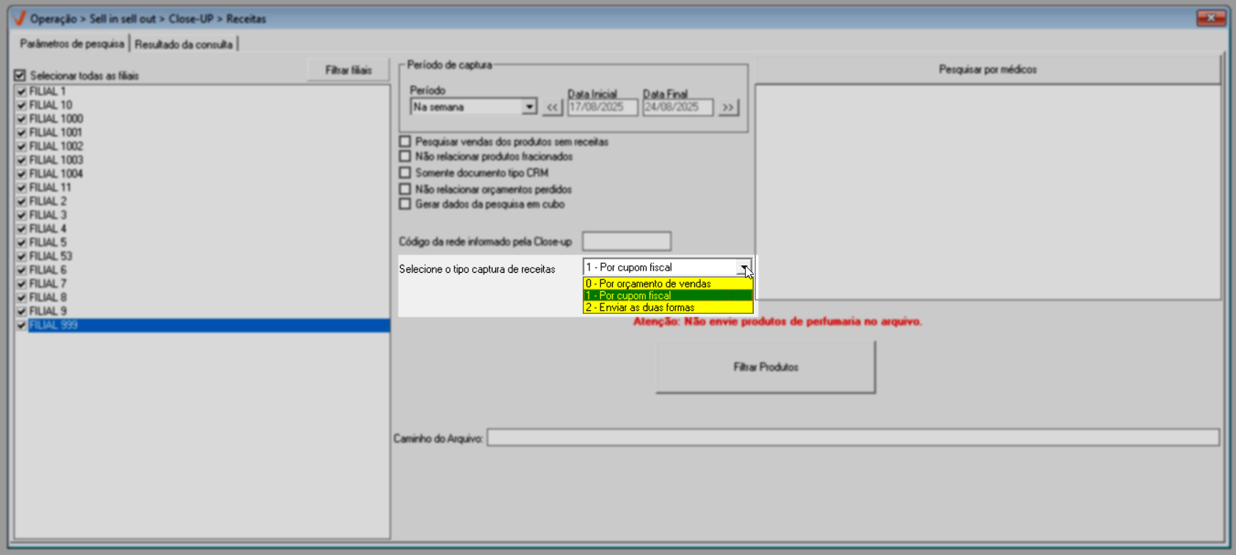Toggle the FILIAL 6 checkbox
Screen dimensions: 1236x555
click(21, 271)
